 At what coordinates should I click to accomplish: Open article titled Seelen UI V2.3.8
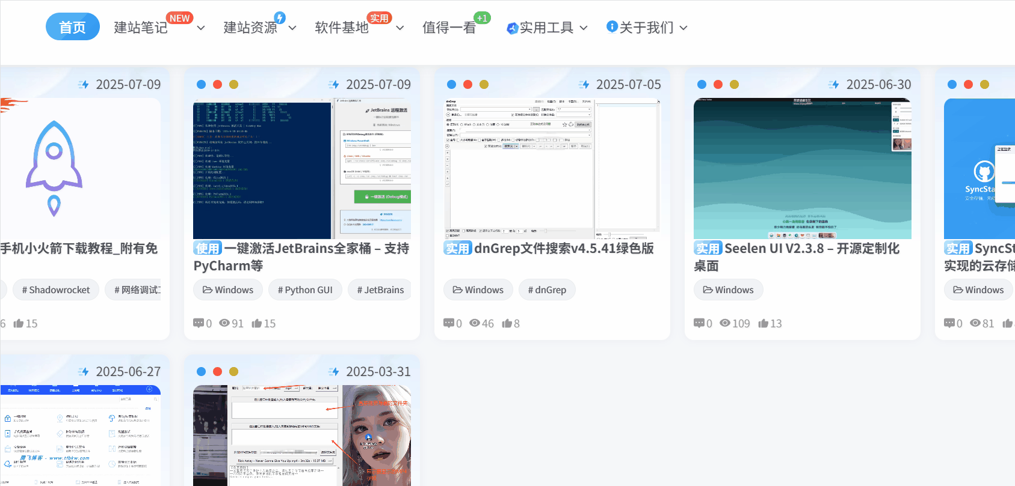pos(797,257)
